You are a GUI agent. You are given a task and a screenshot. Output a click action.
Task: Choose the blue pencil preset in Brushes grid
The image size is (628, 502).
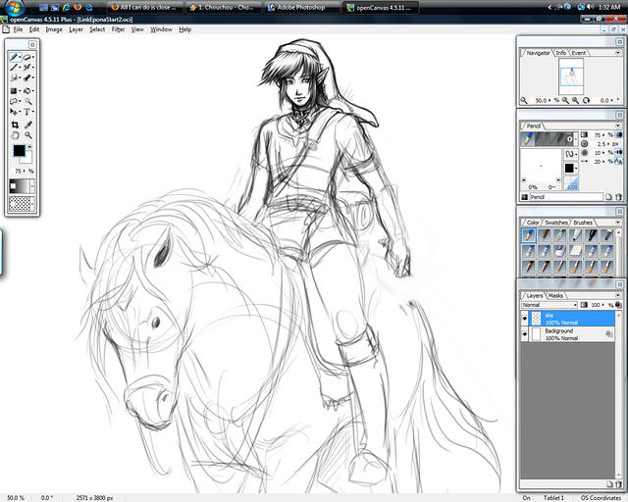tap(529, 235)
